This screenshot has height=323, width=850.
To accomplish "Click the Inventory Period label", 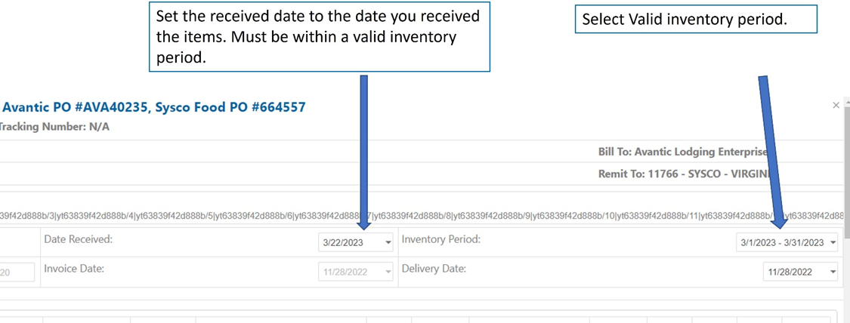I will 441,239.
